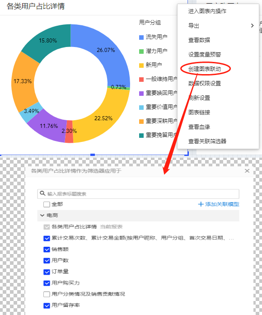Viewport: 262px width, 315px height.
Task: Uncheck the 用户留存率 checkbox
Action: [x=47, y=306]
